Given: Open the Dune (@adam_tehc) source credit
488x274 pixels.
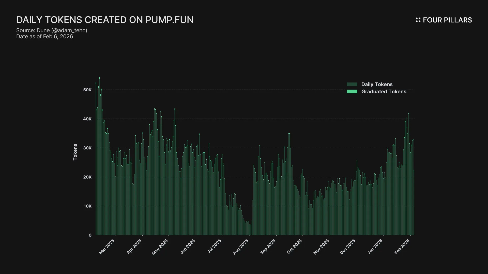Looking at the screenshot, I should pos(52,30).
